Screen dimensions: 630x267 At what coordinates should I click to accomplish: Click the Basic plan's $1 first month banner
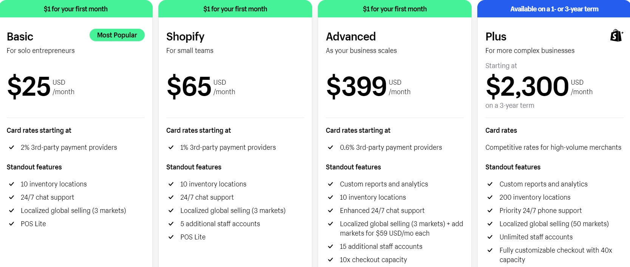[76, 9]
